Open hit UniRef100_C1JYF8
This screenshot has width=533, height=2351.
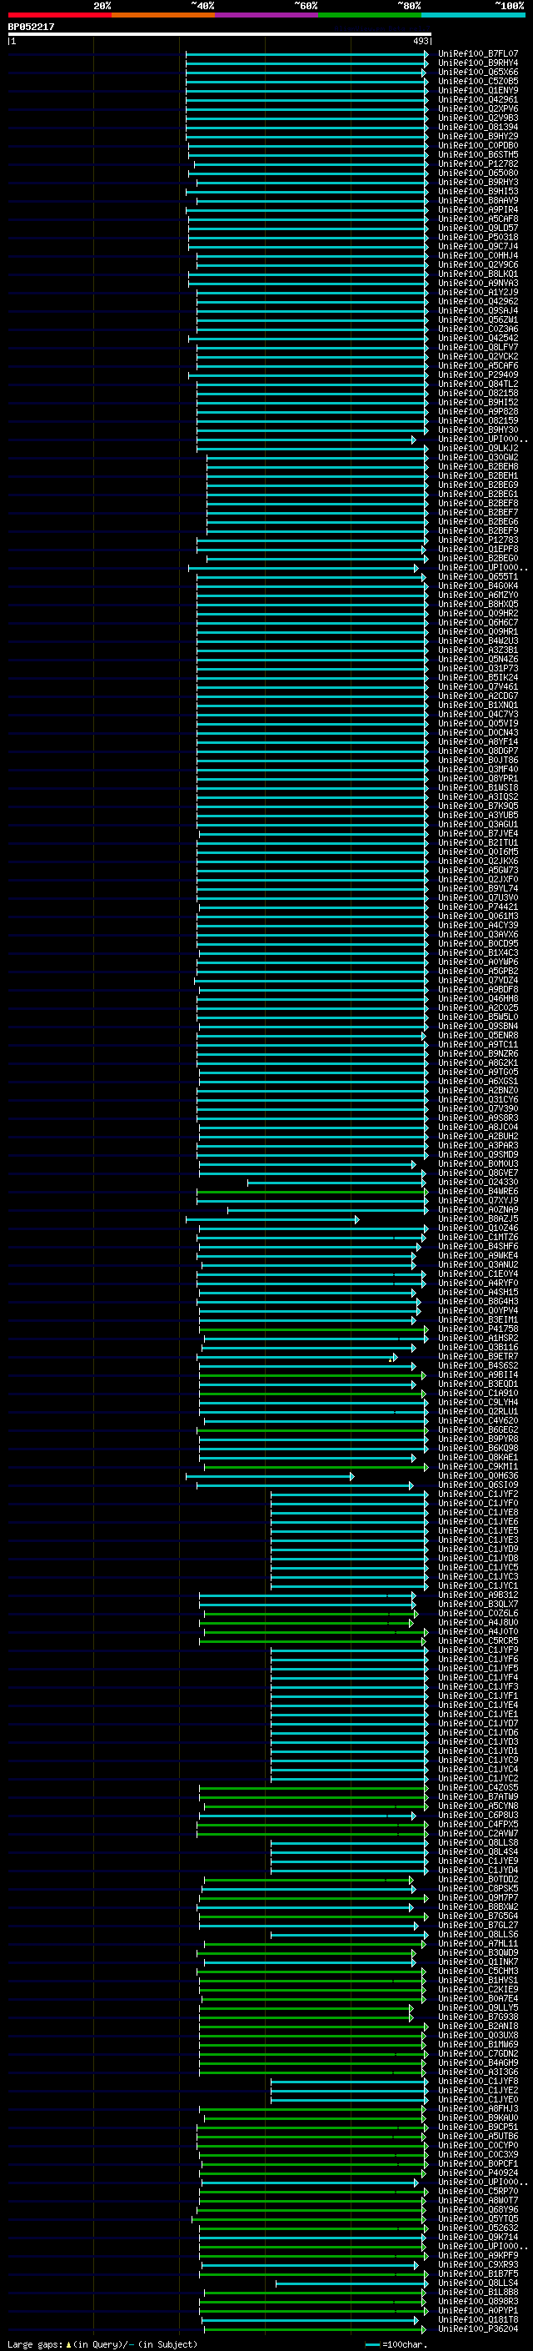coord(478,2081)
